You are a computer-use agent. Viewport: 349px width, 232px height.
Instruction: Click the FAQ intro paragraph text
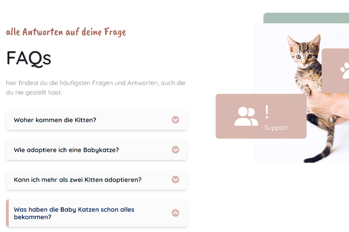click(95, 88)
